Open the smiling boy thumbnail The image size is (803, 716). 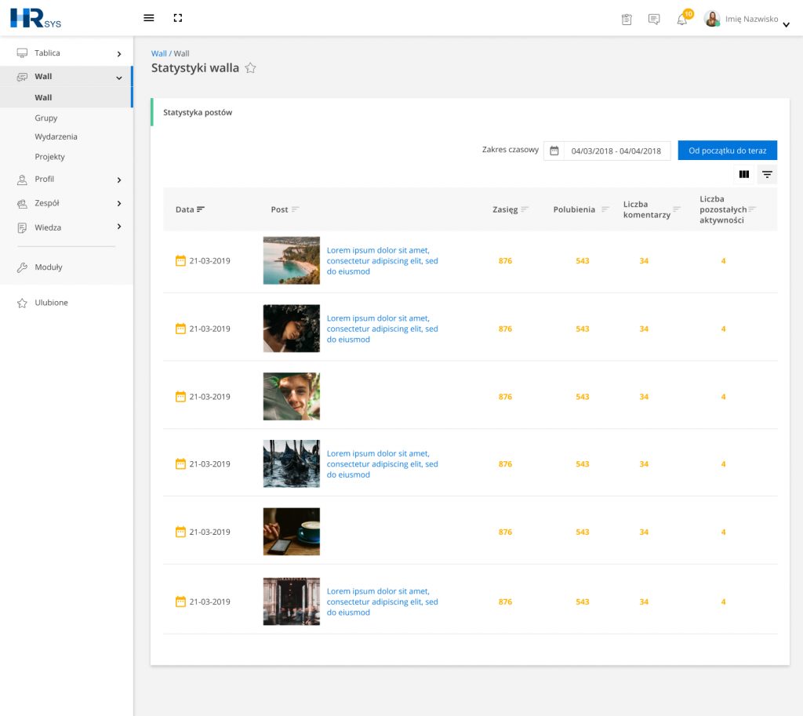point(292,396)
